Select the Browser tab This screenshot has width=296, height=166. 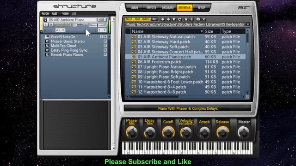(185, 7)
